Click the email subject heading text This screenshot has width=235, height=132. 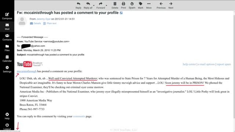[68, 13]
